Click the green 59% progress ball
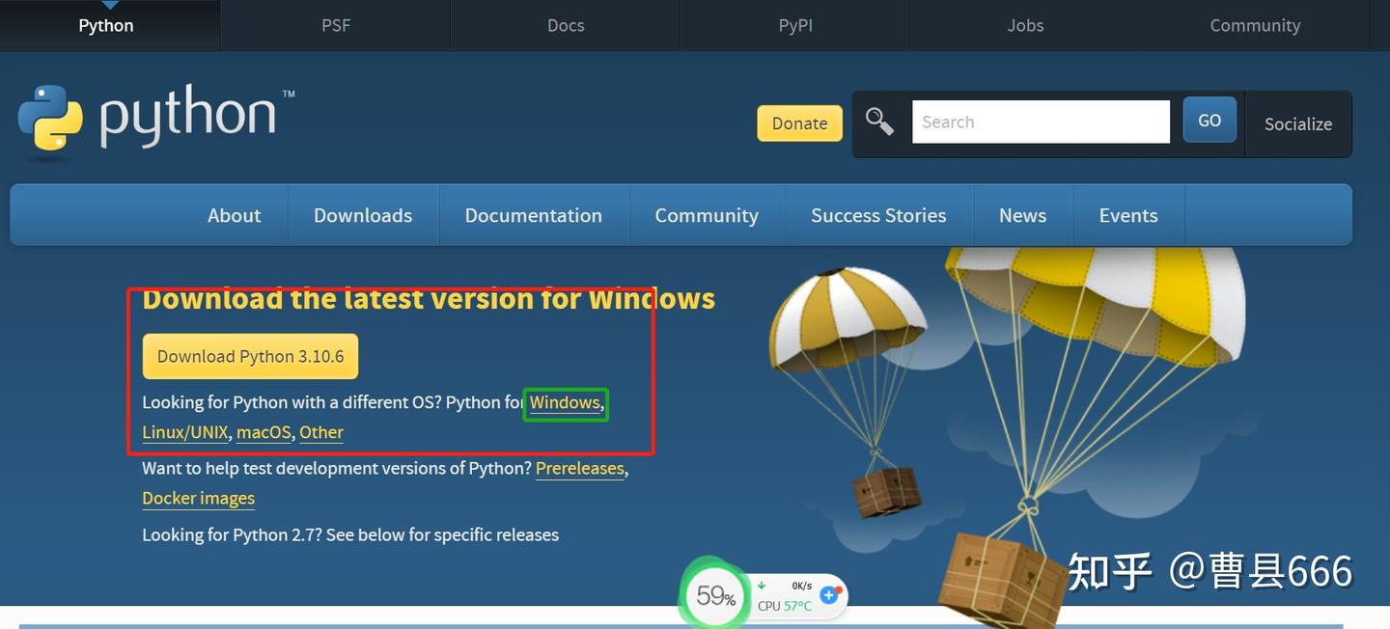Image resolution: width=1390 pixels, height=629 pixels. click(x=714, y=595)
